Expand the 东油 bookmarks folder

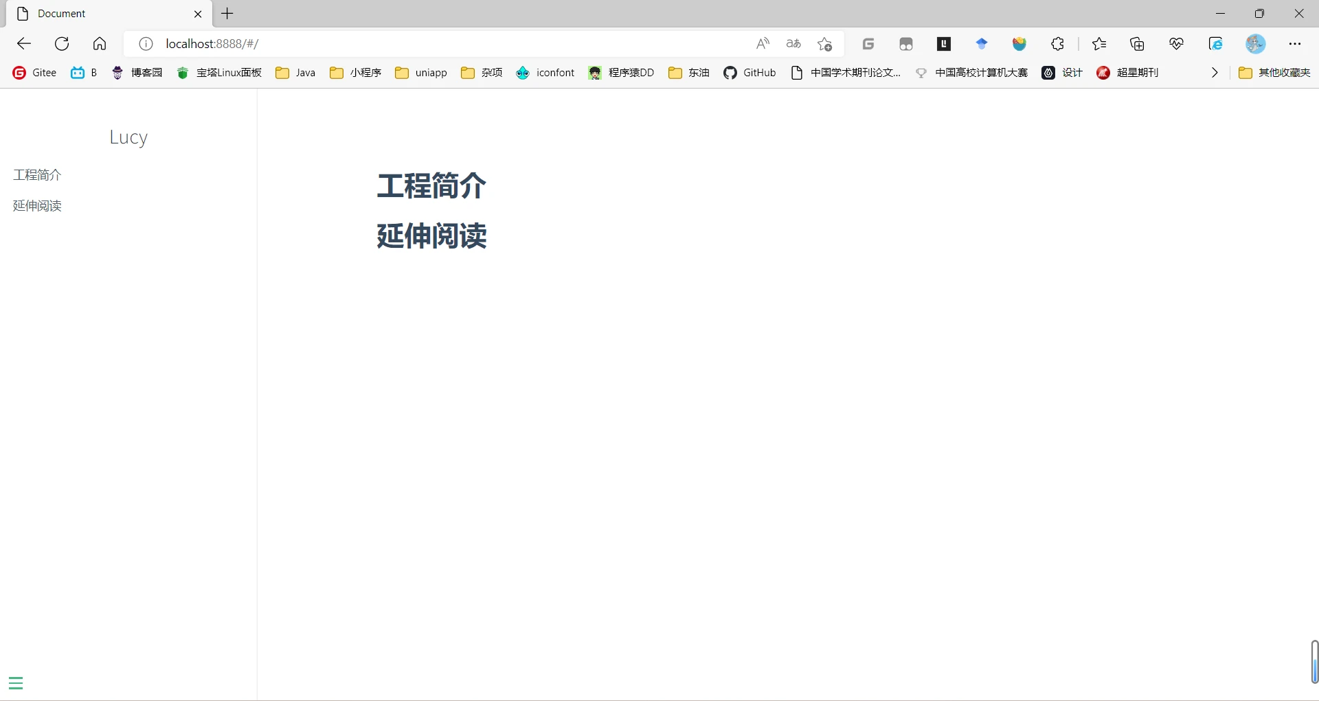[x=688, y=73]
